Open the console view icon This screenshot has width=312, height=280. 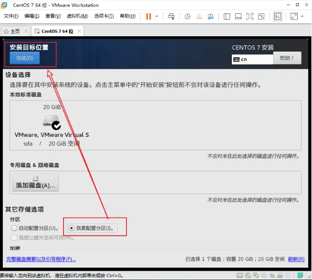coord(278,16)
